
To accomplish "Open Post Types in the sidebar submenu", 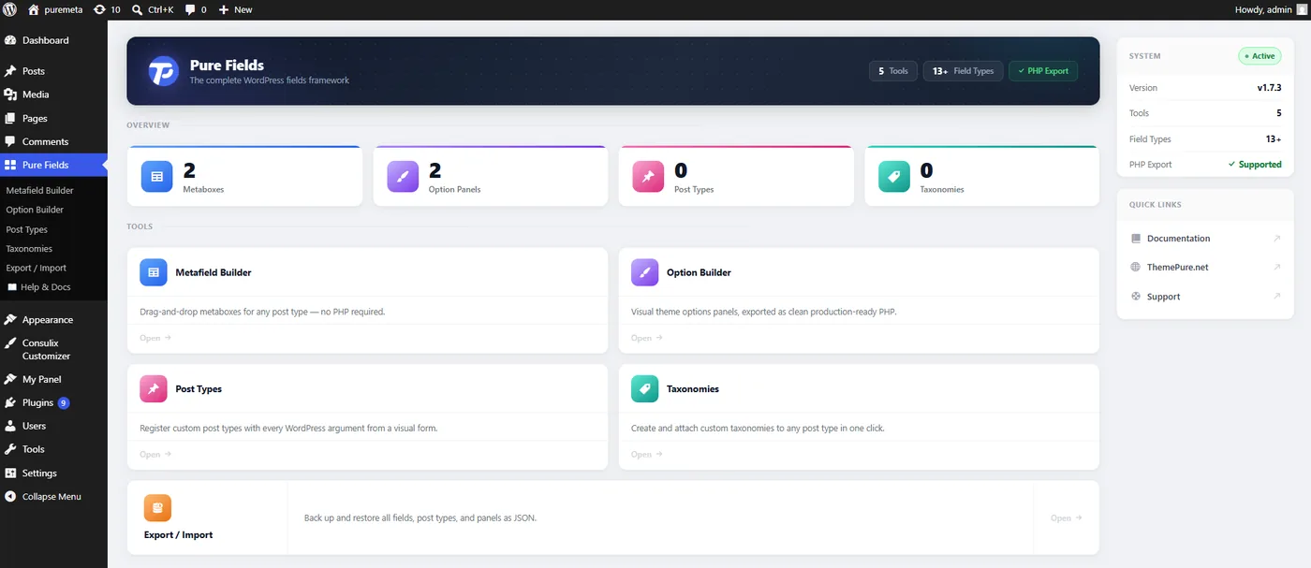I will tap(26, 229).
